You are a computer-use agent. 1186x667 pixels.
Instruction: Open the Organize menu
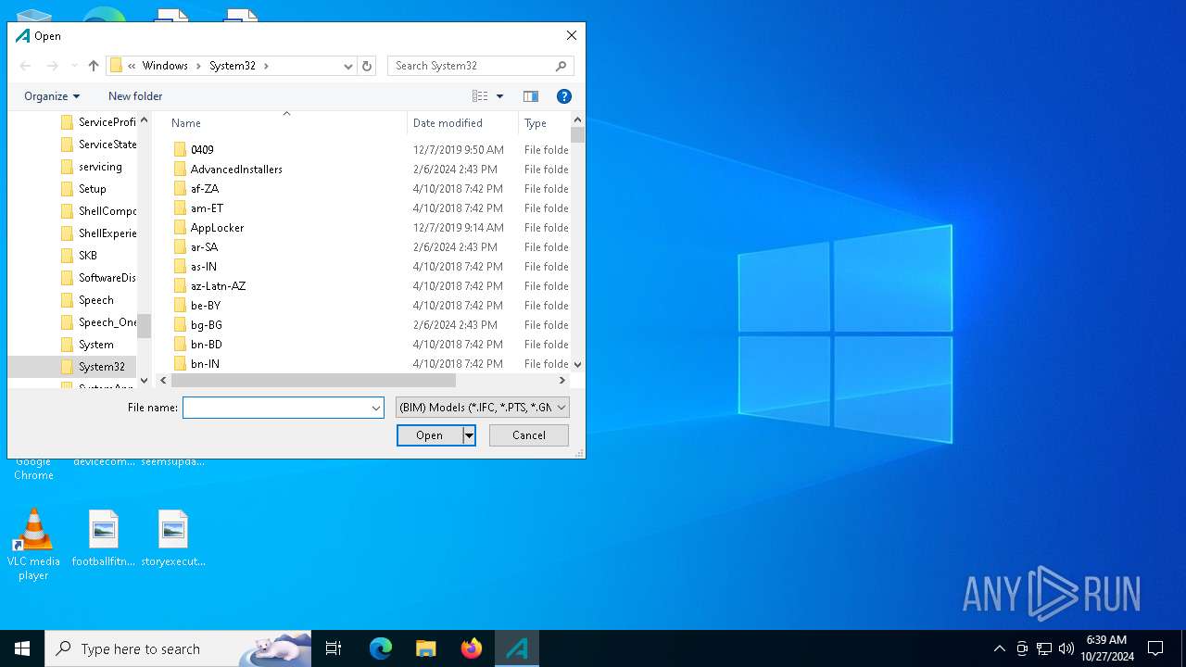pyautogui.click(x=52, y=96)
